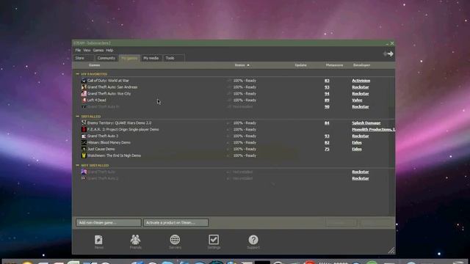470x264 pixels.
Task: Open the Help menu
Action: pyautogui.click(x=109, y=51)
